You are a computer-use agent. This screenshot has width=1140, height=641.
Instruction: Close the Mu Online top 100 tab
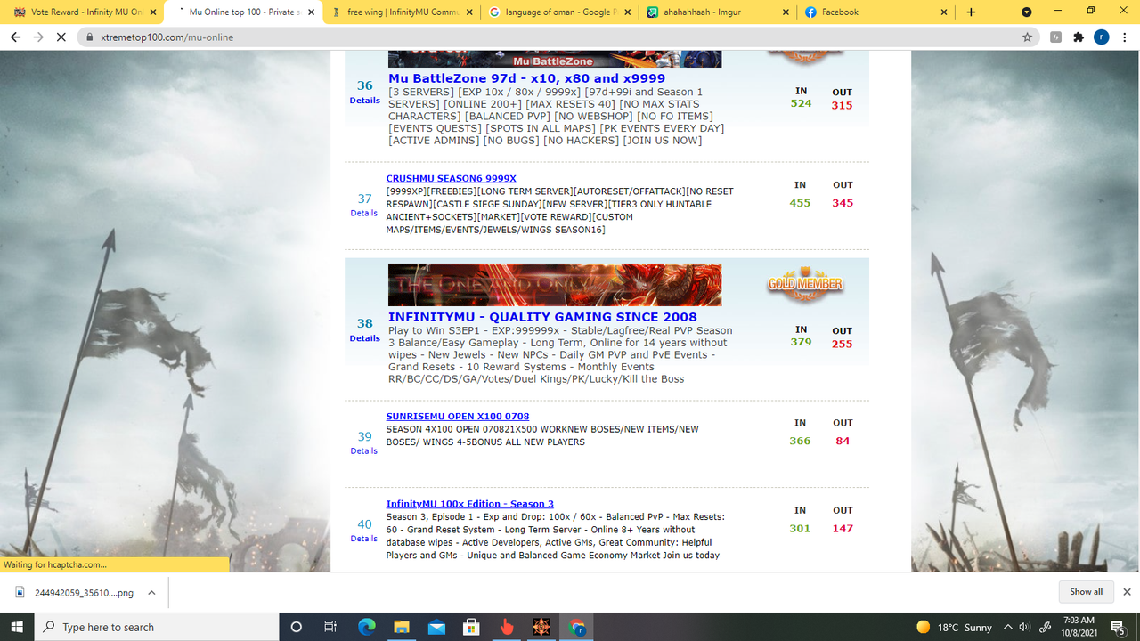(311, 12)
